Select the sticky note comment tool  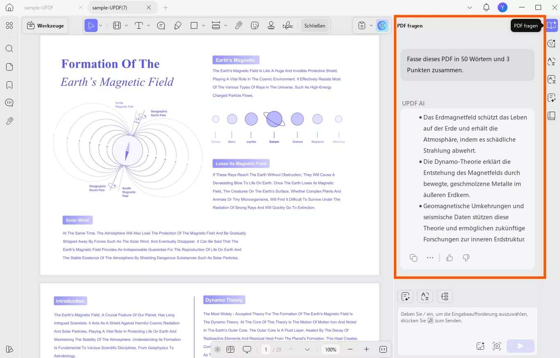coord(161,25)
